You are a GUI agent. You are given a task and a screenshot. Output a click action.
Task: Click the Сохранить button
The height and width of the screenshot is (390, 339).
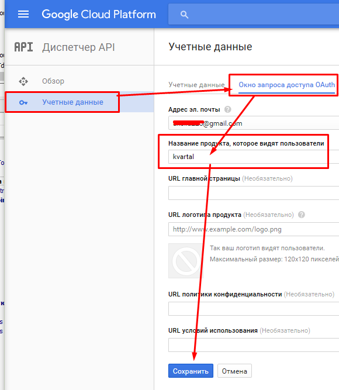pyautogui.click(x=191, y=371)
